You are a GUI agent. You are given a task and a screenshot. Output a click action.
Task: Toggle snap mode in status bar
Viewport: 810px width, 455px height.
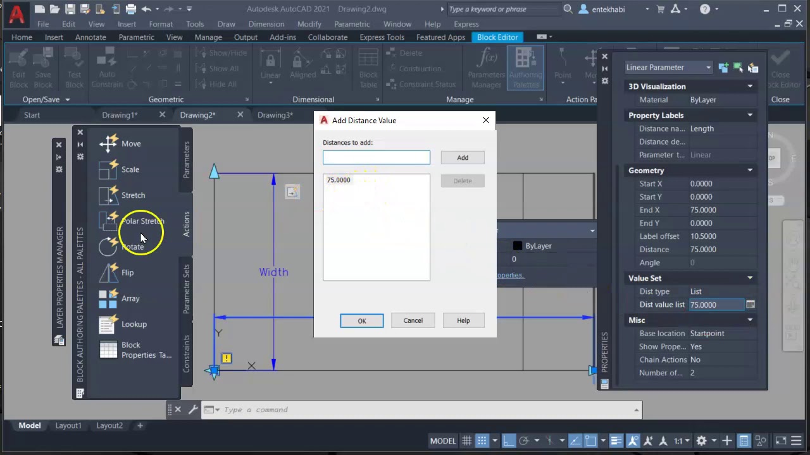482,440
